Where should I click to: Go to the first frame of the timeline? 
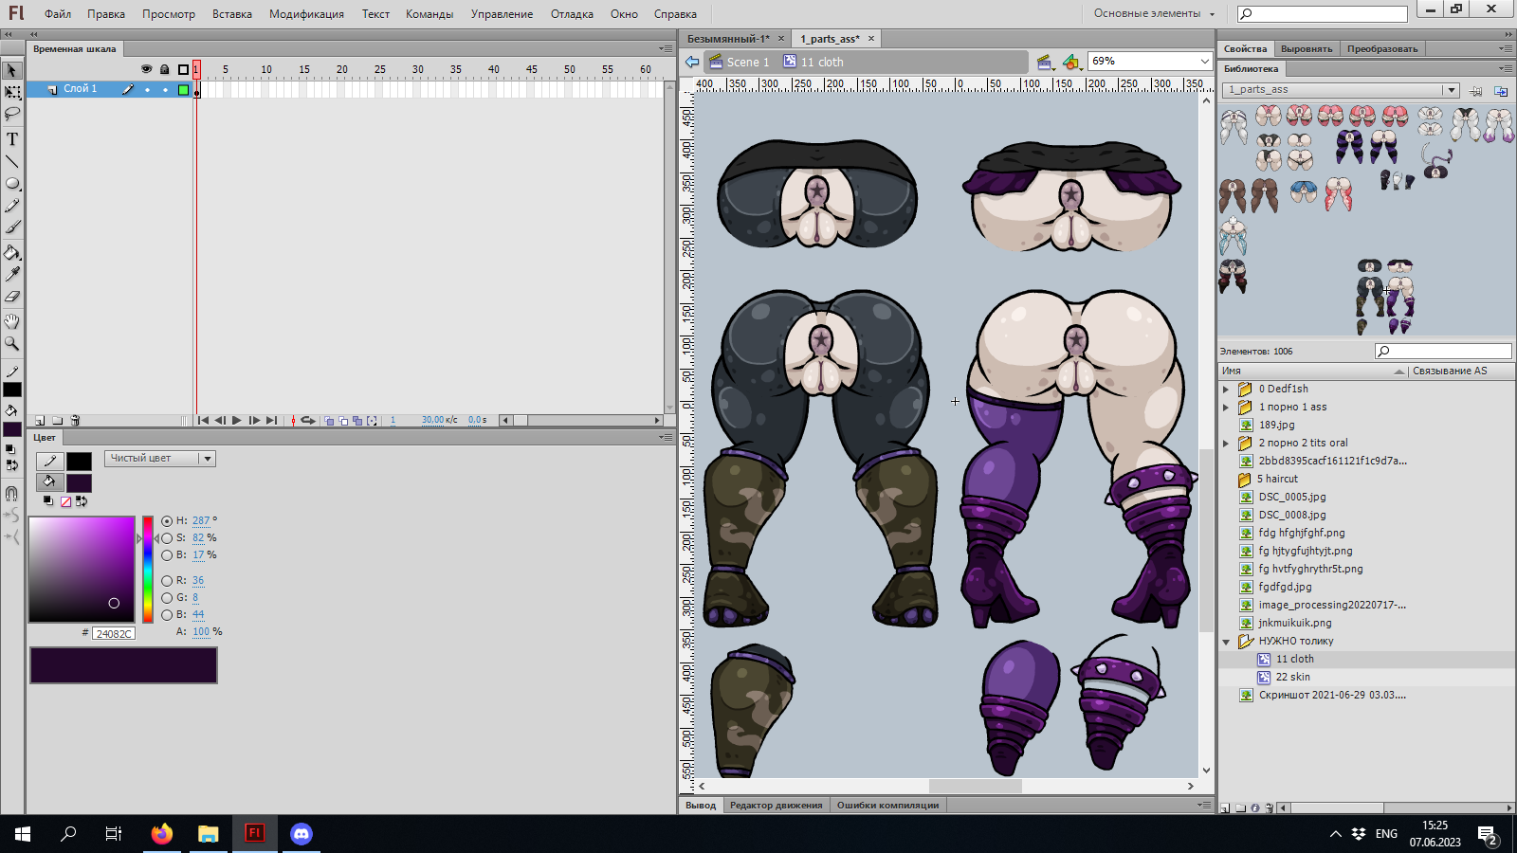point(203,420)
